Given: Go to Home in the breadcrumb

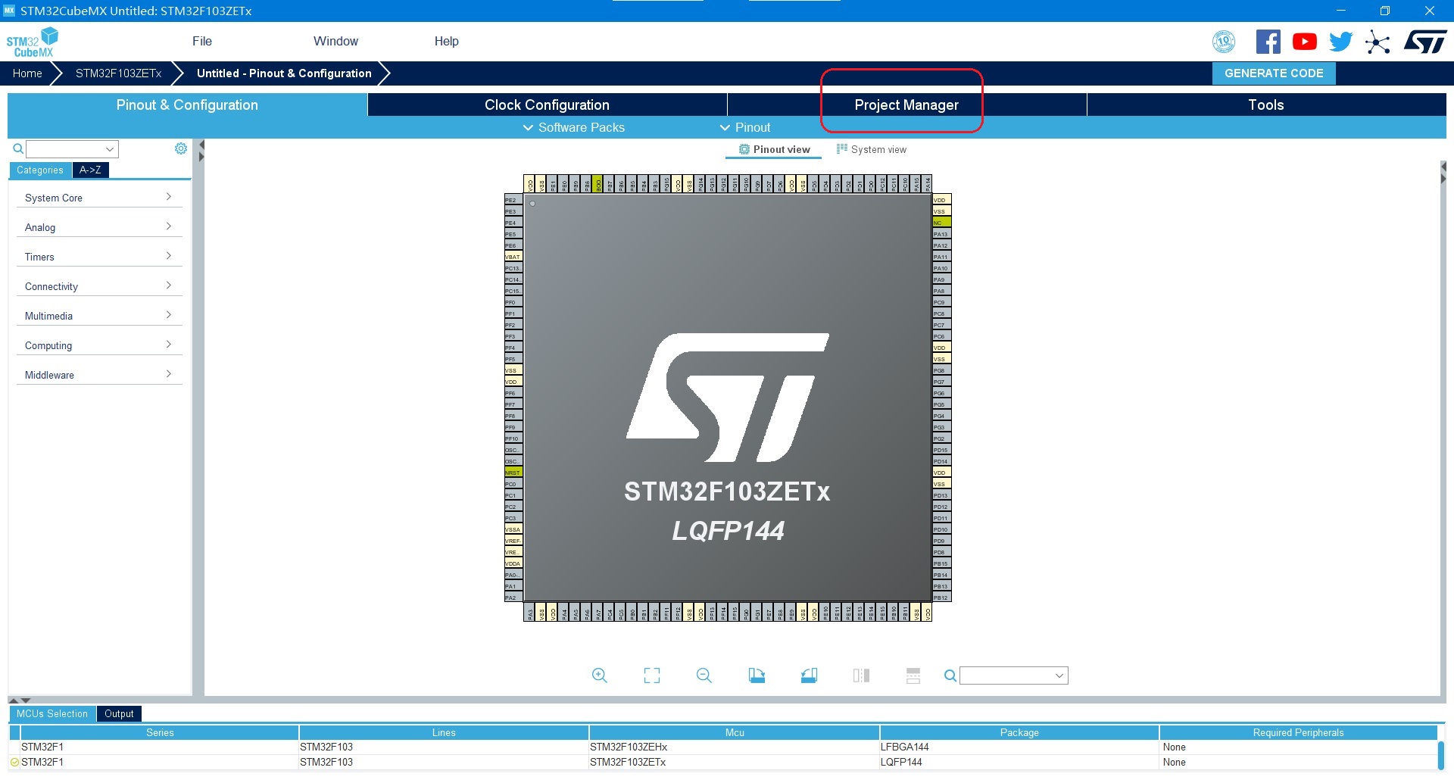Looking at the screenshot, I should pyautogui.click(x=27, y=73).
